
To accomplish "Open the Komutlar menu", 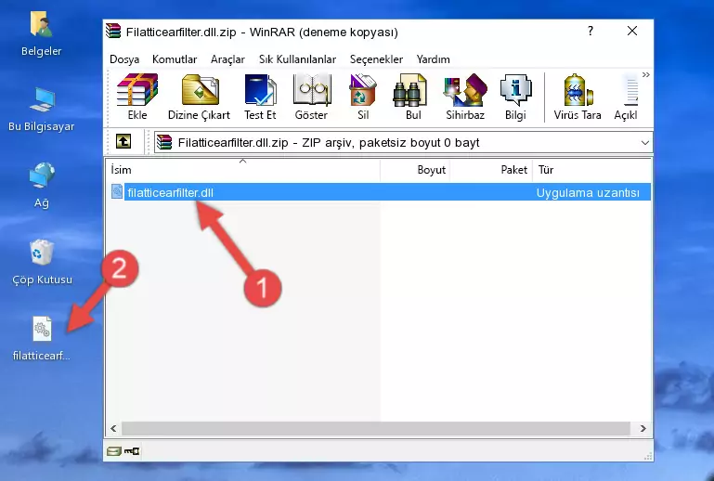I will (175, 59).
